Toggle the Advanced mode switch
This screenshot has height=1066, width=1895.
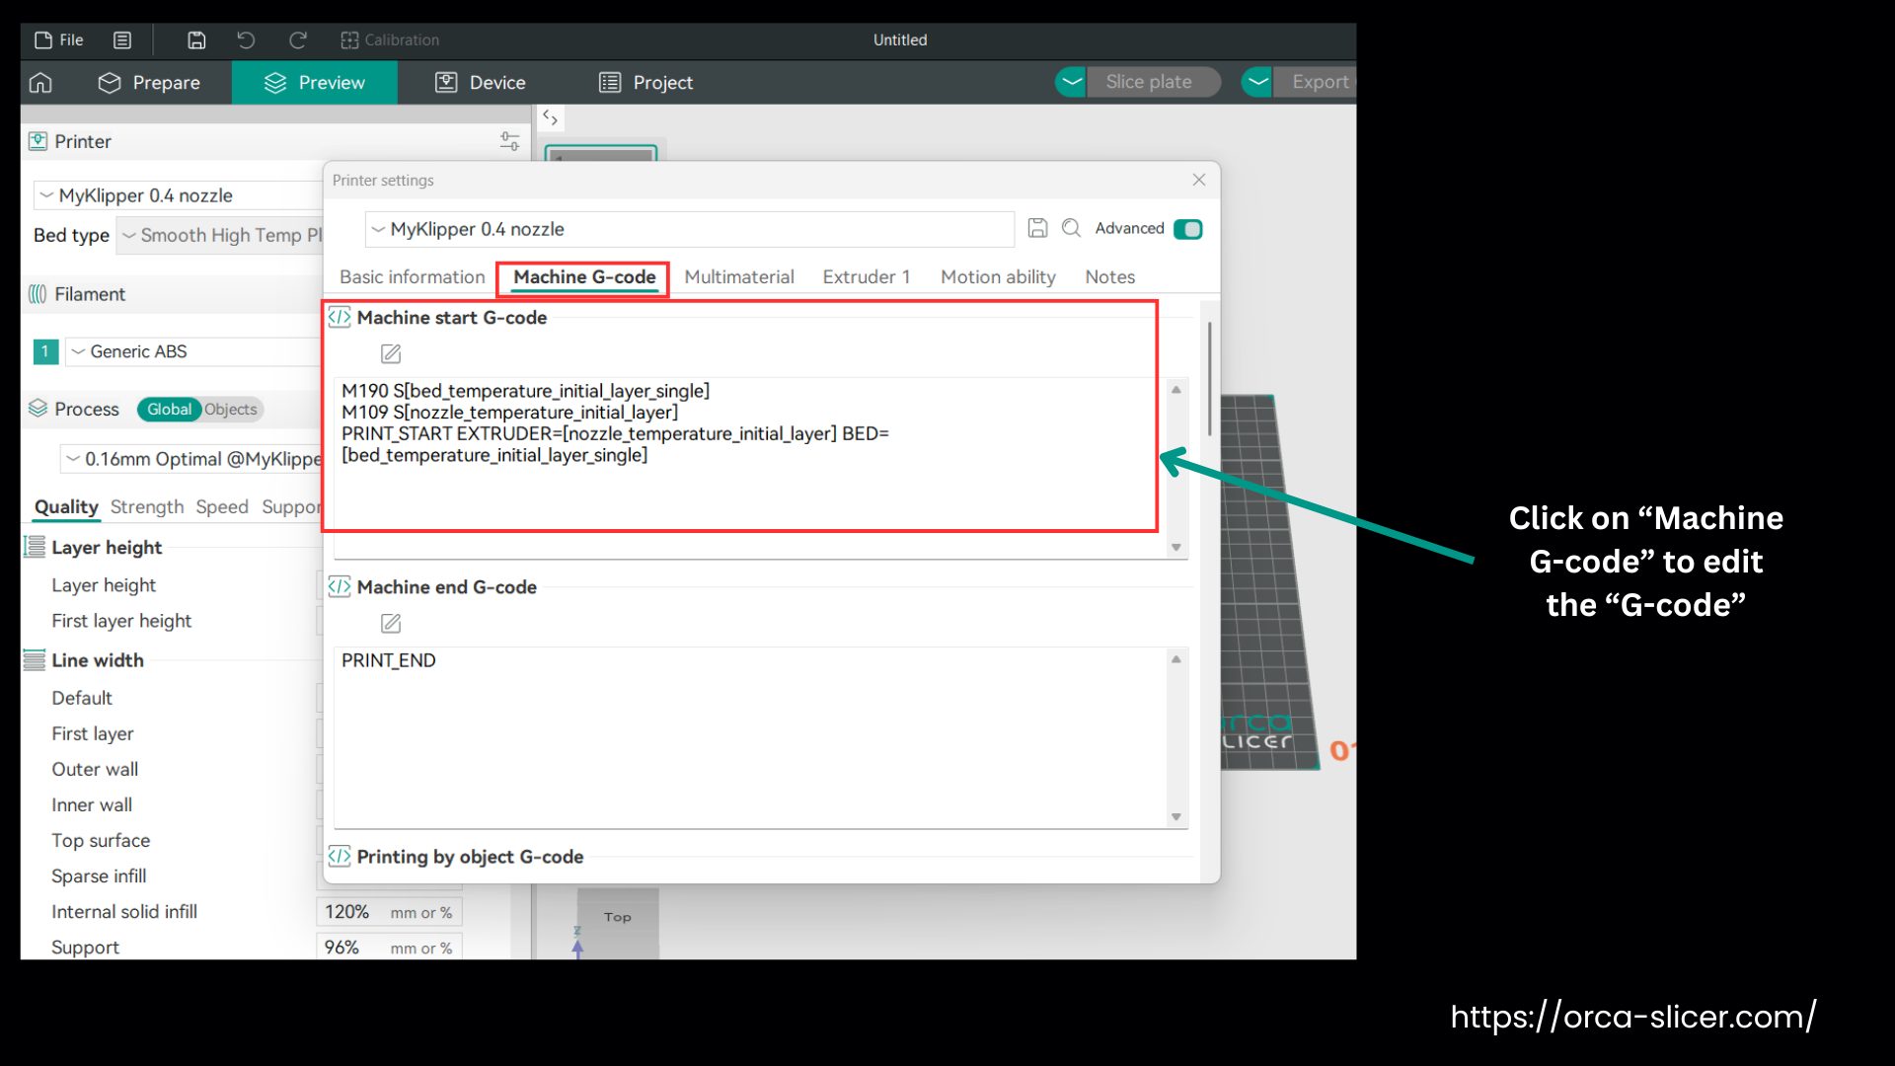[1188, 229]
